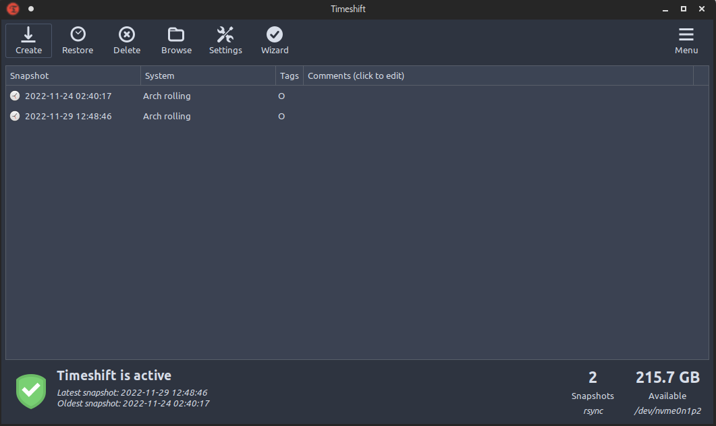Viewport: 716px width, 426px height.
Task: Close the Timeshift window
Action: pyautogui.click(x=702, y=9)
